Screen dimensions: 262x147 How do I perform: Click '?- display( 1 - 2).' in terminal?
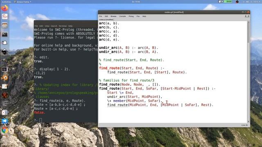click(52, 69)
